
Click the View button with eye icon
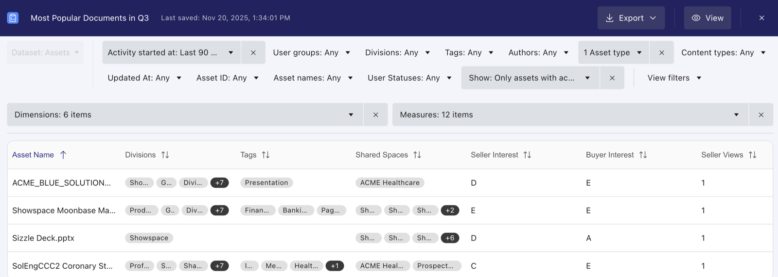coord(707,18)
